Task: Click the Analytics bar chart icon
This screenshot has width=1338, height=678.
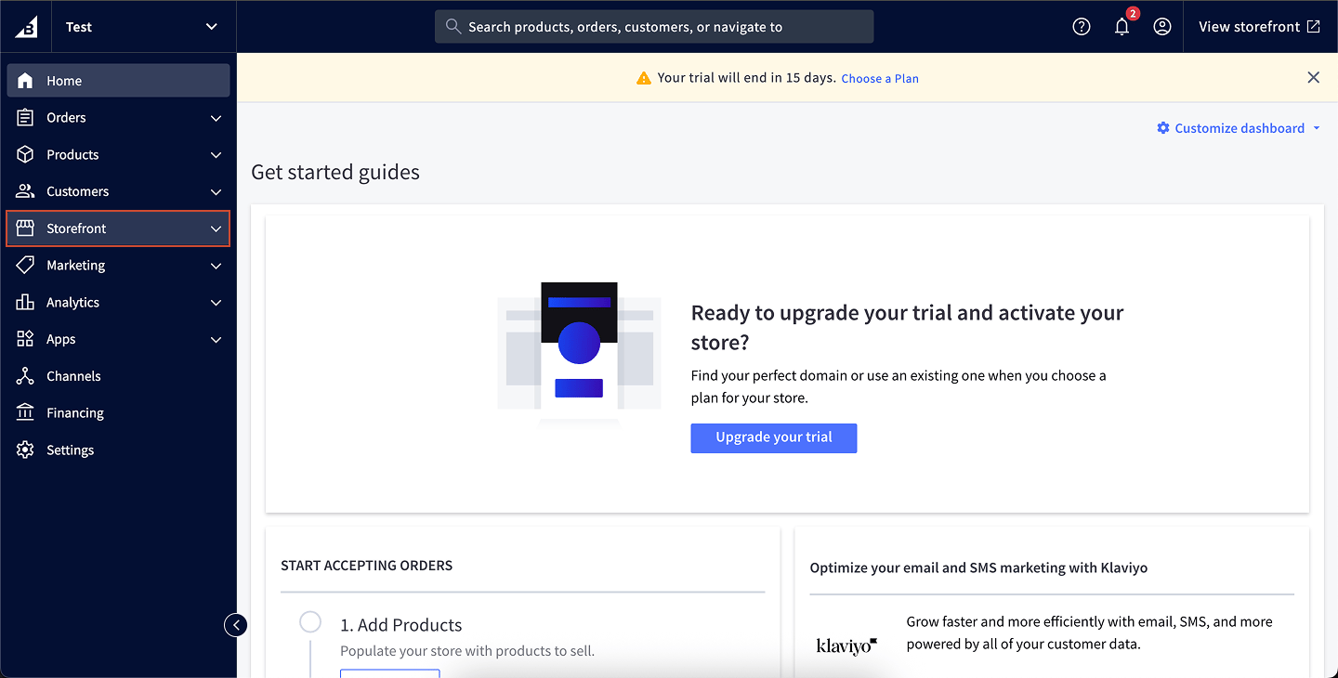Action: click(x=25, y=303)
